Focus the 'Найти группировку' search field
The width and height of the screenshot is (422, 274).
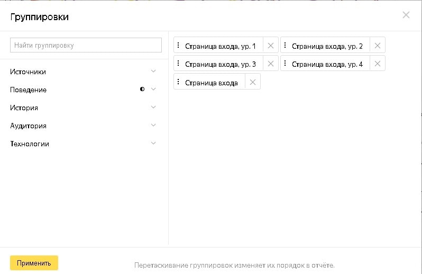[x=86, y=45]
